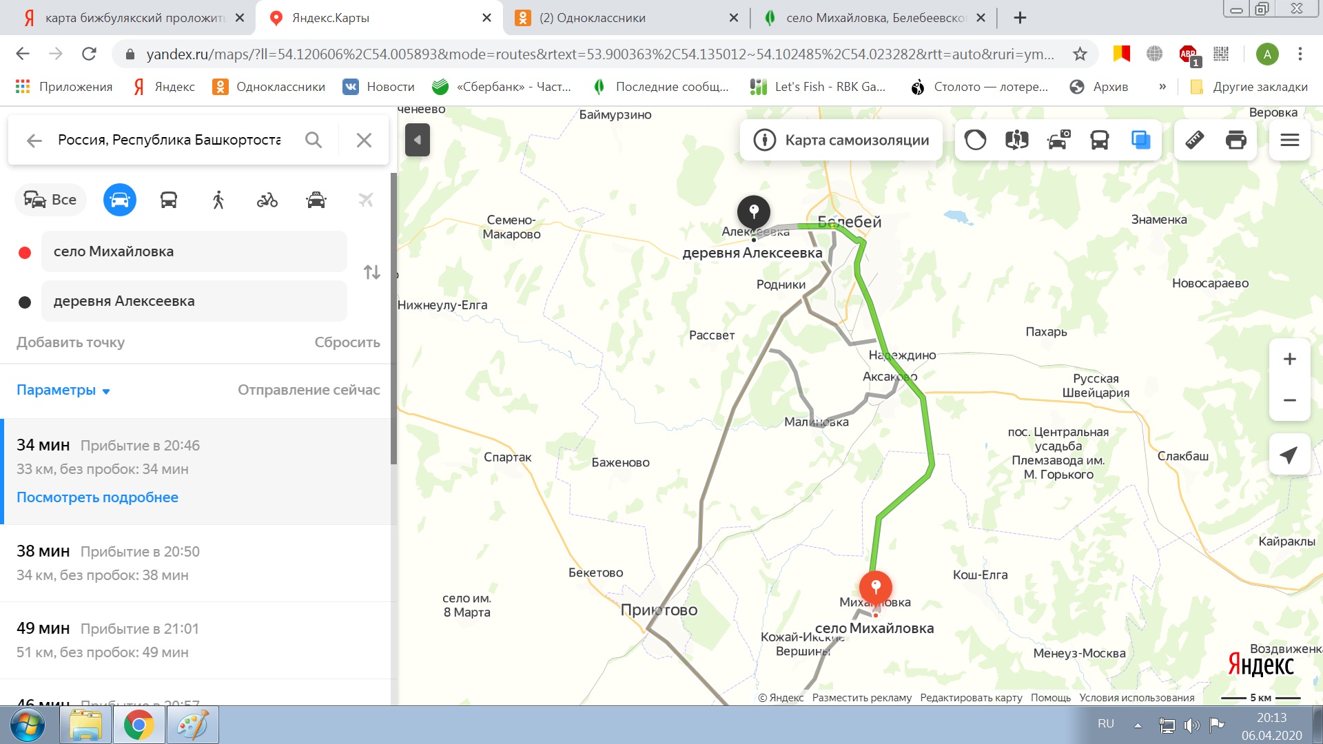Image resolution: width=1323 pixels, height=744 pixels.
Task: Zoom out on the map
Action: pyautogui.click(x=1290, y=400)
